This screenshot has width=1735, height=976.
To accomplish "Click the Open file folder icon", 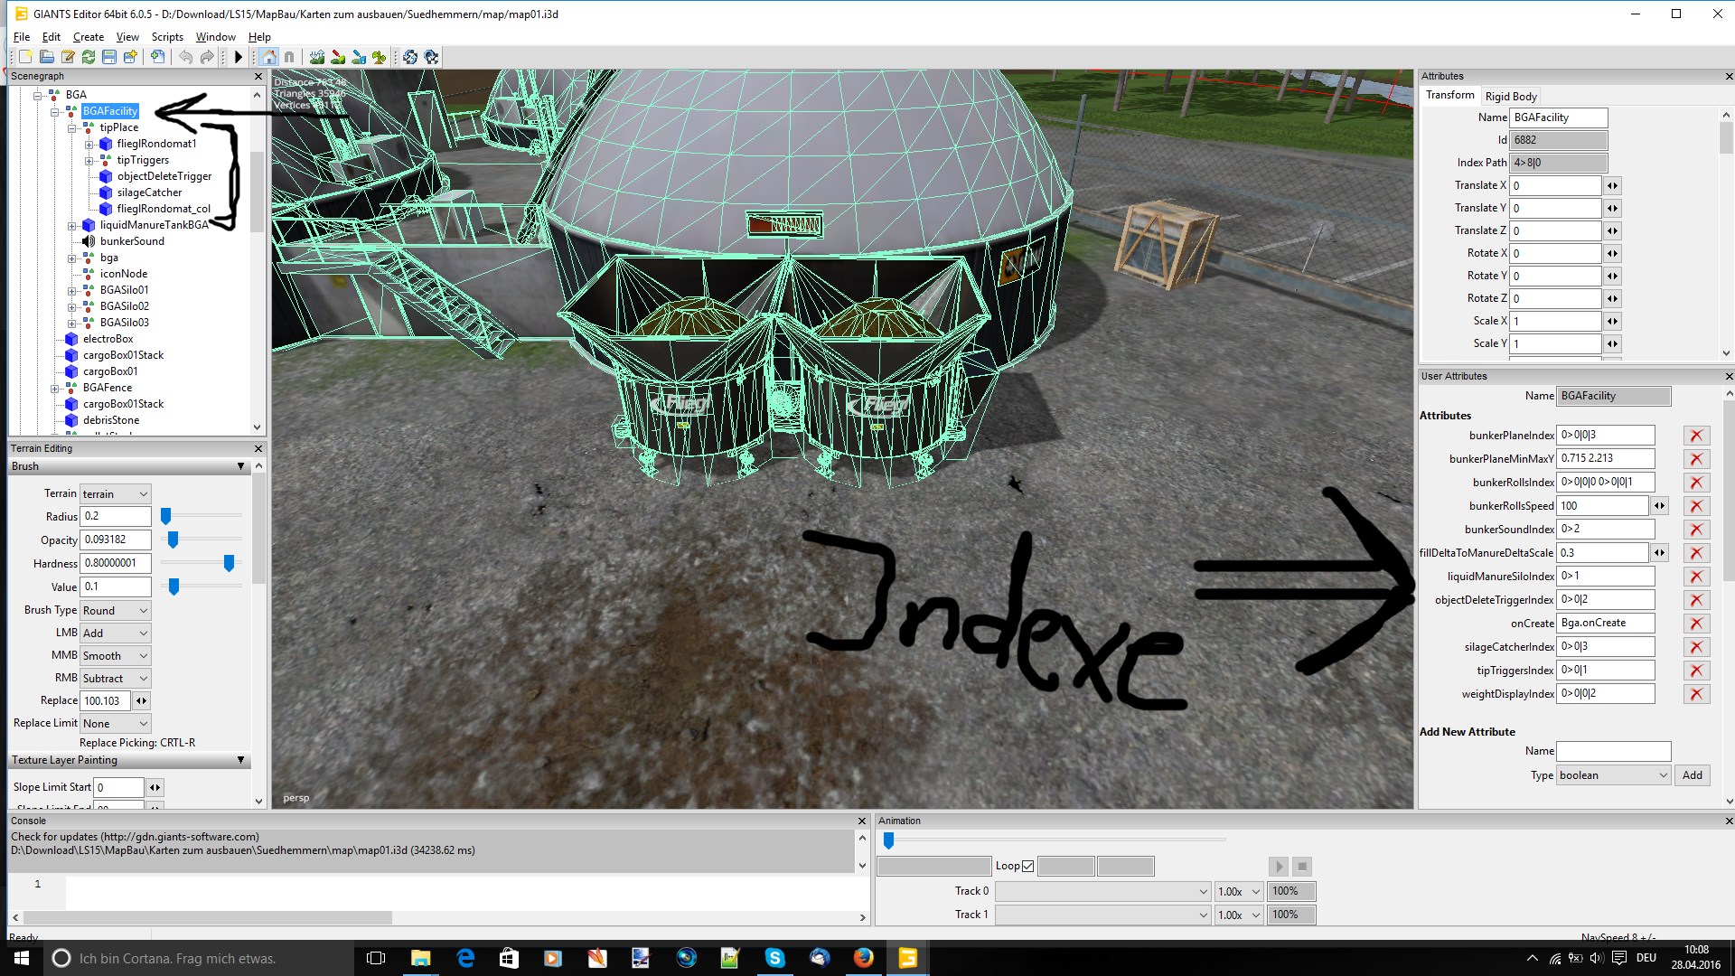I will (x=47, y=57).
